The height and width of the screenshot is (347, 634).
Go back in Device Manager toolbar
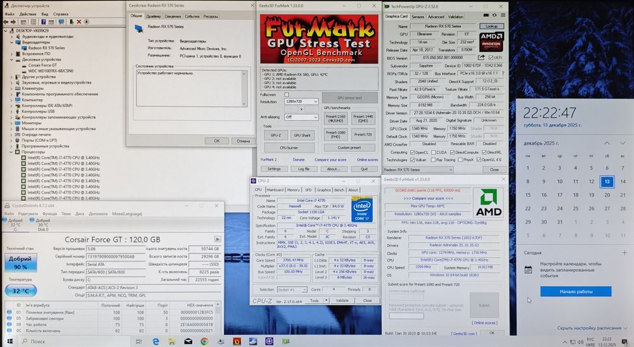[6, 22]
